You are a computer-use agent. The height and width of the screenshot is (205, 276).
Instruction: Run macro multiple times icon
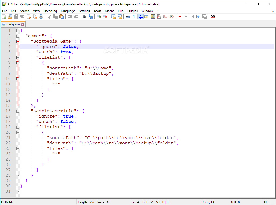[198, 17]
